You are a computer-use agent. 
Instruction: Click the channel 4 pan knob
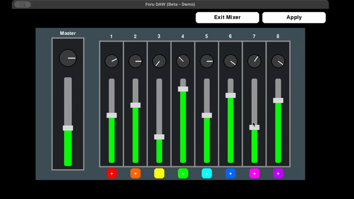click(183, 61)
